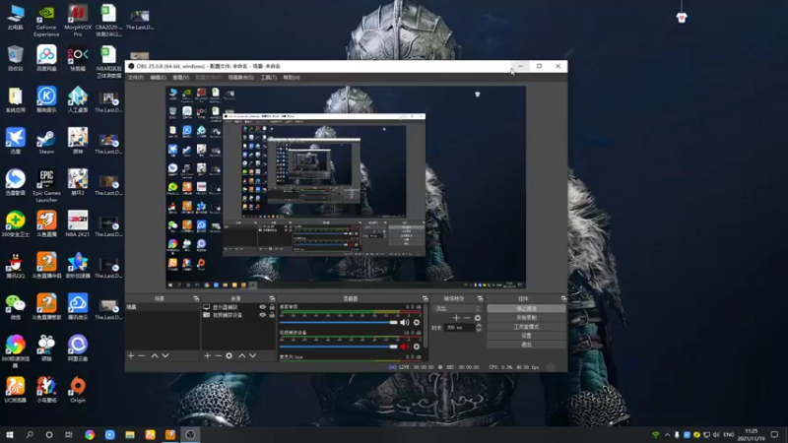This screenshot has height=443, width=788.
Task: Move the scene down with the down chevron
Action: click(x=165, y=355)
